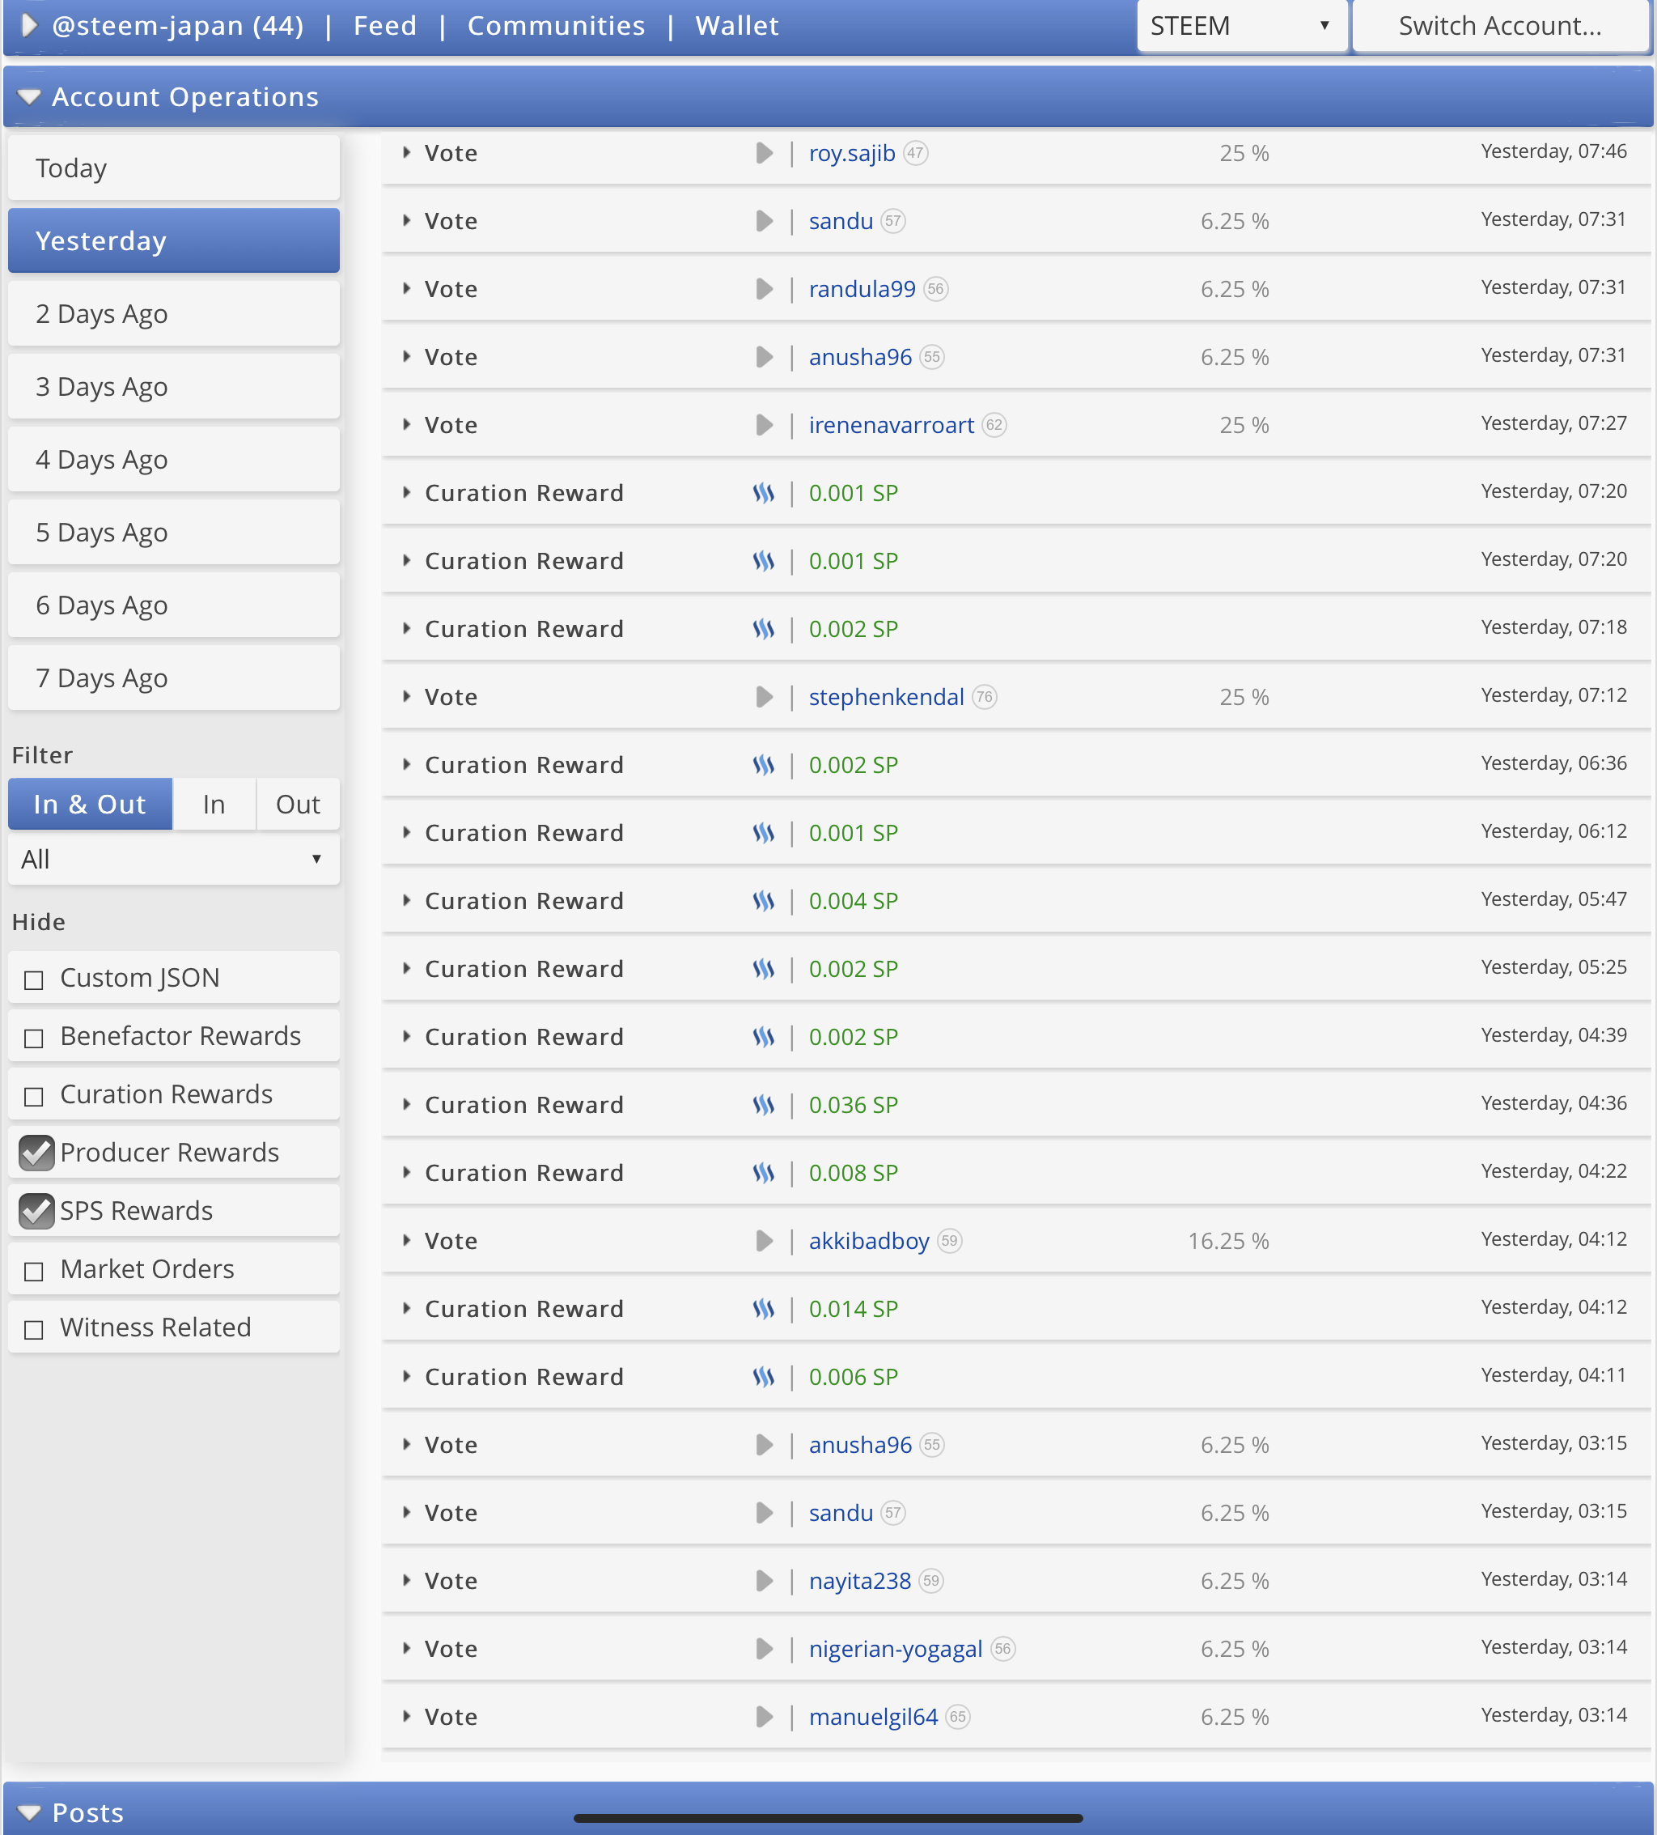Click play icon beside roy.sajib vote

point(764,153)
